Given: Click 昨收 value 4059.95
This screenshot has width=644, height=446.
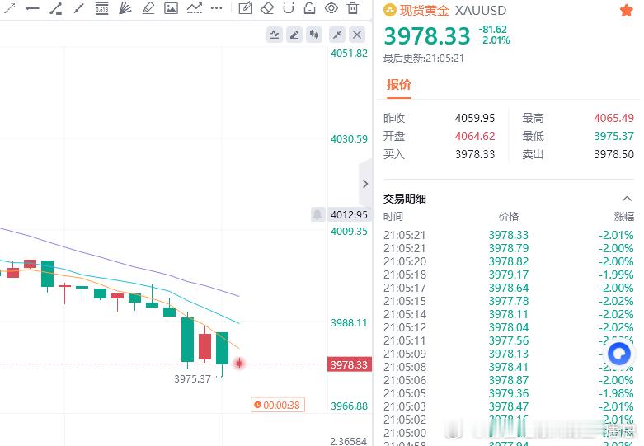Looking at the screenshot, I should point(475,118).
